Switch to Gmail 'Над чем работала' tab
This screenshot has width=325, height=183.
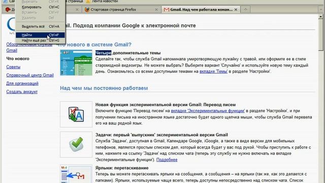pyautogui.click(x=201, y=10)
